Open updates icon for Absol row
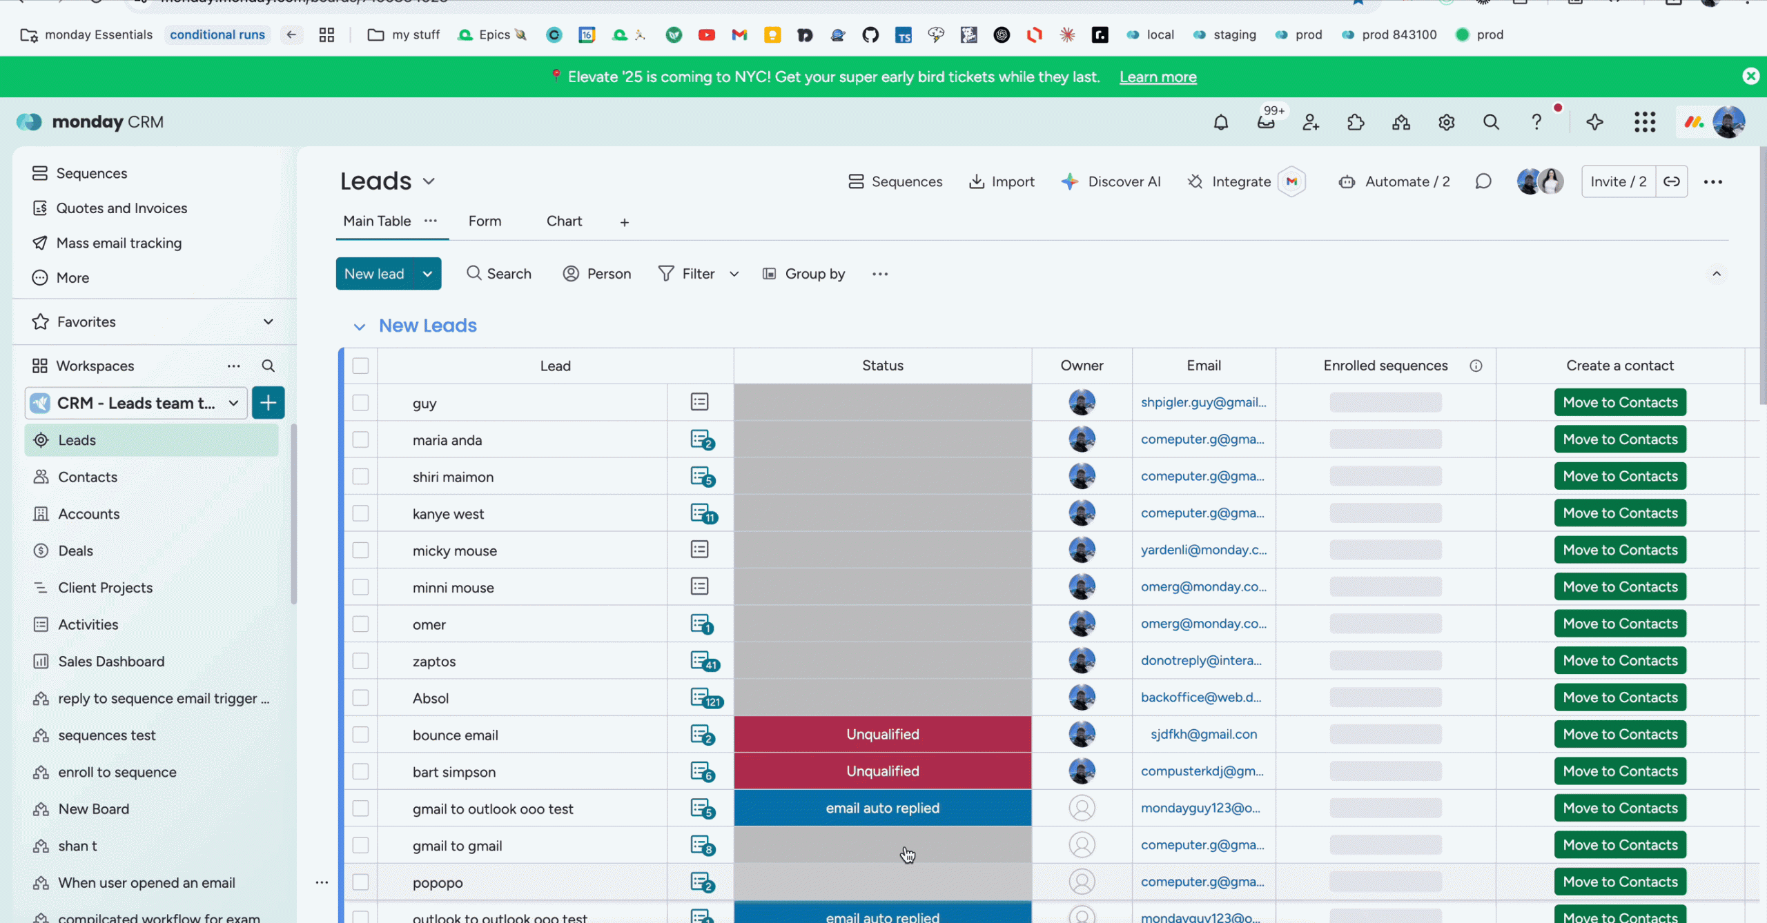The width and height of the screenshot is (1767, 923). click(x=705, y=697)
